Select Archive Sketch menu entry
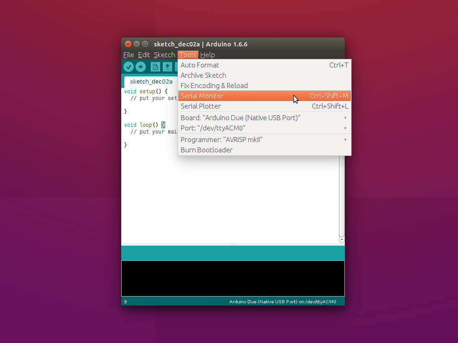 click(x=264, y=75)
